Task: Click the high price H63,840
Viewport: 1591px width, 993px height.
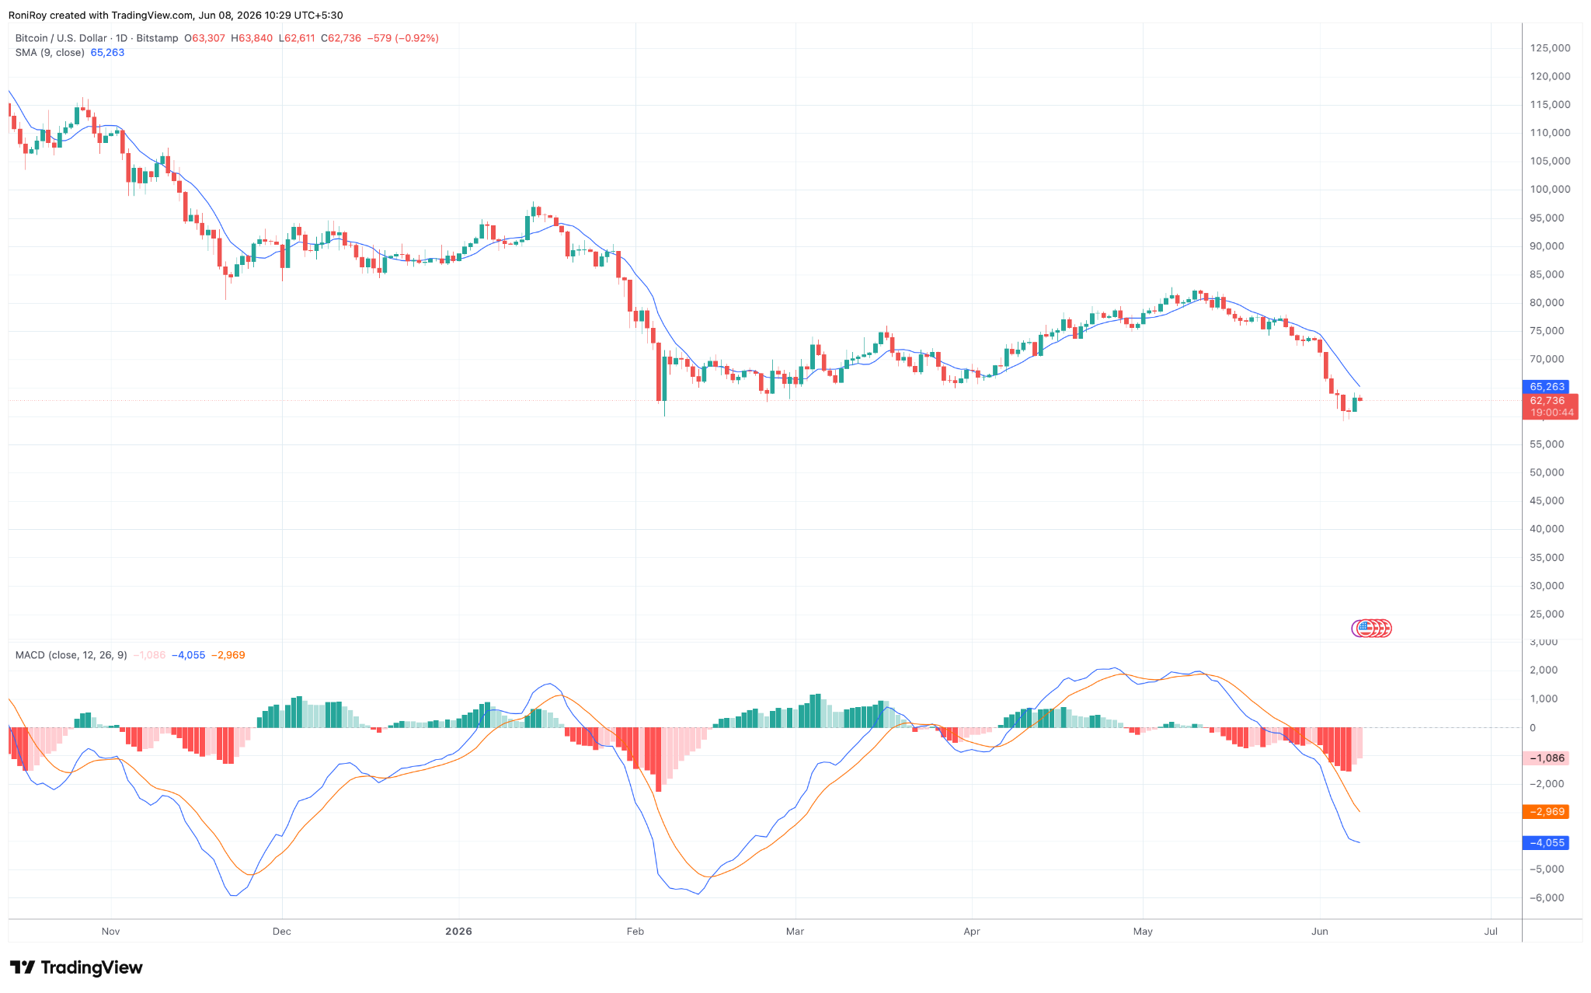Action: (252, 38)
